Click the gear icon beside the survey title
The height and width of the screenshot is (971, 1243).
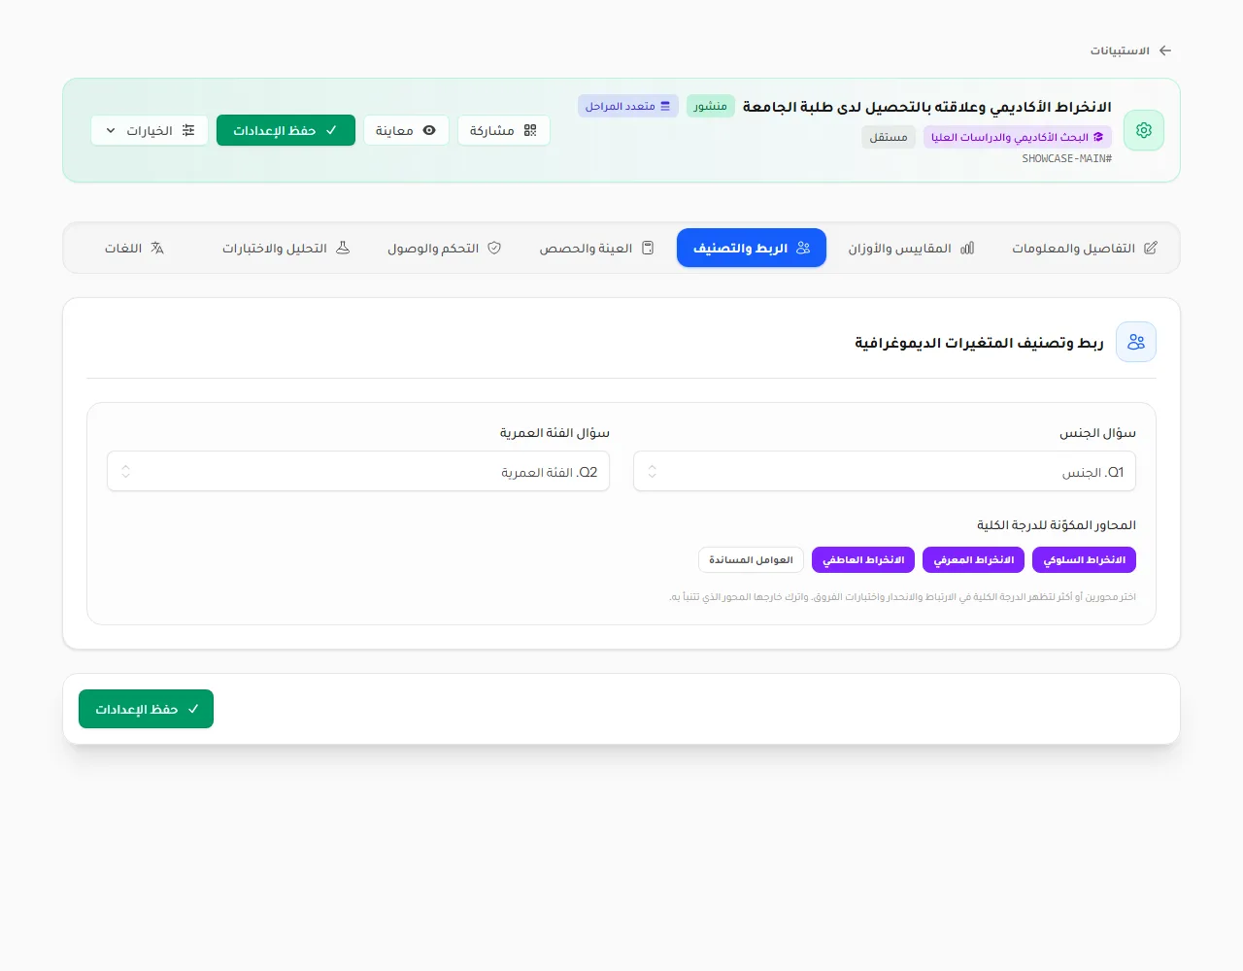tap(1144, 130)
